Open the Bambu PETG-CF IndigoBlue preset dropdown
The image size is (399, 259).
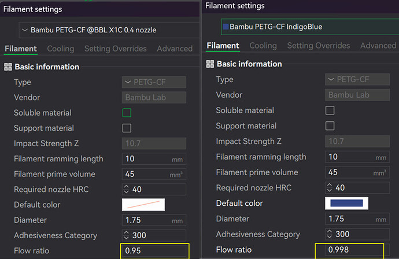(x=310, y=27)
